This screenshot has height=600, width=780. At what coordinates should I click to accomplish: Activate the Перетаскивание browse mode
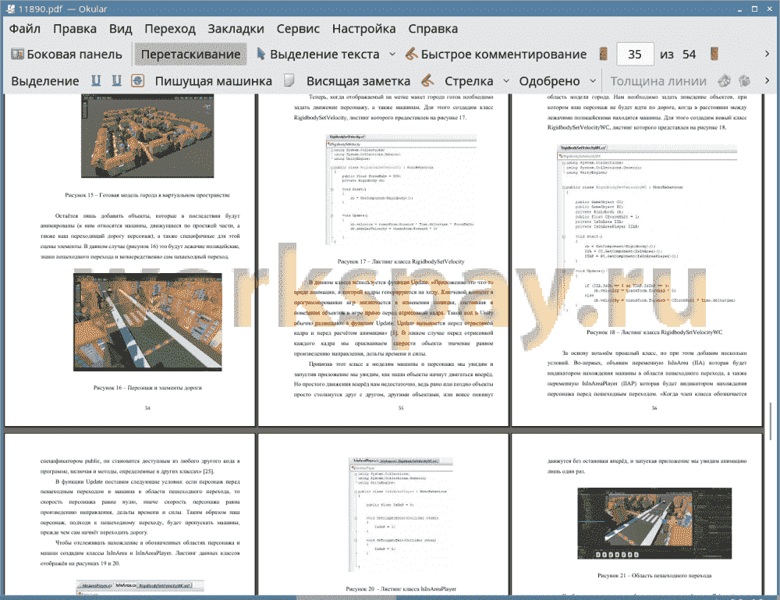[190, 55]
